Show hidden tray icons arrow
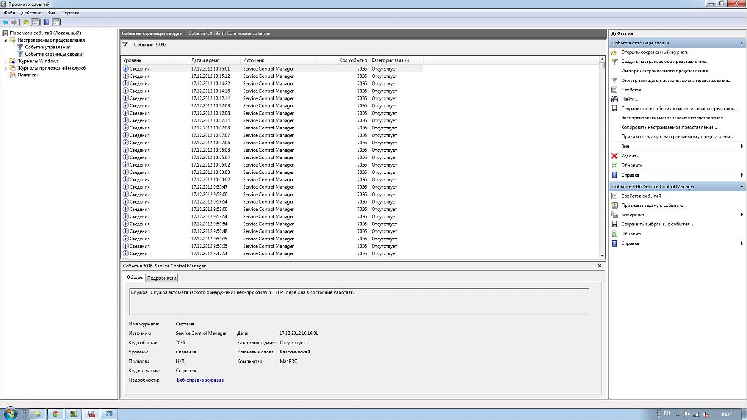Screen dimensions: 747x420 point(677,414)
